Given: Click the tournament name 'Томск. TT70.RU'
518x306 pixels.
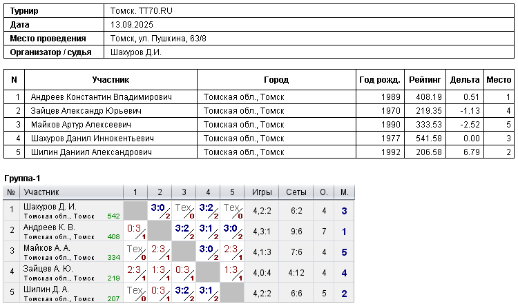Looking at the screenshot, I should [141, 11].
